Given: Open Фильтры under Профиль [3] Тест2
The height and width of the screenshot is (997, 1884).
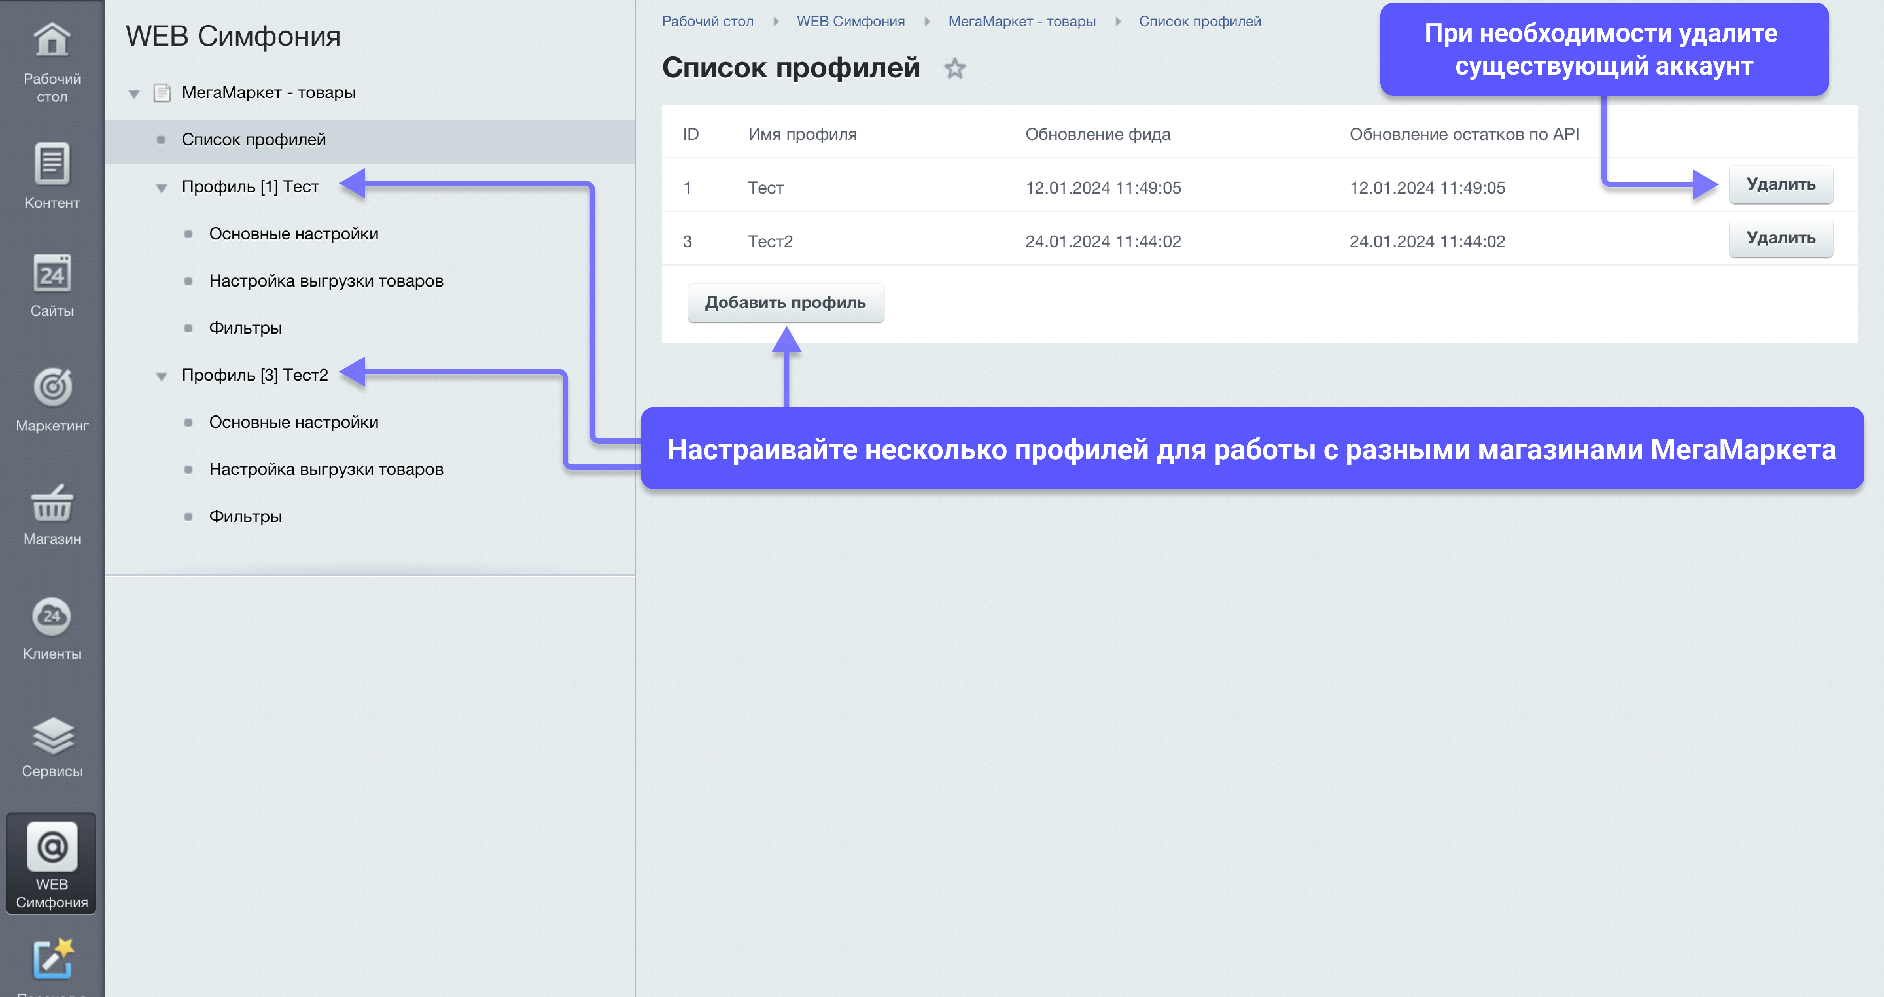Looking at the screenshot, I should tap(245, 516).
